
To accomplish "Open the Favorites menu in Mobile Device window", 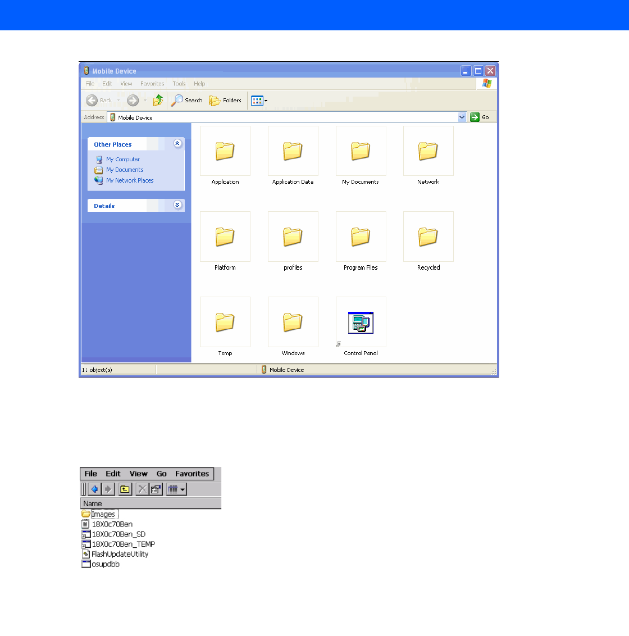I will point(152,84).
